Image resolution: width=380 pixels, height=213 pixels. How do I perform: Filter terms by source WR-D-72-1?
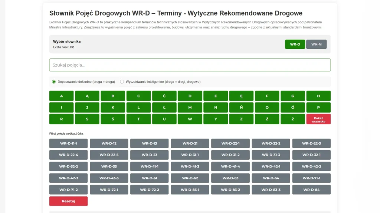[109, 189]
